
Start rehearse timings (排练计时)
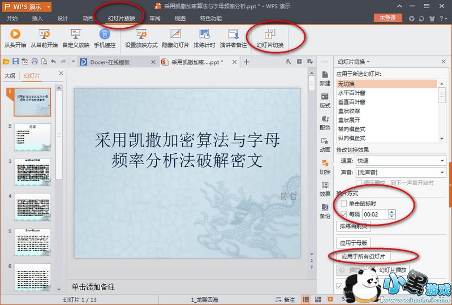(204, 38)
